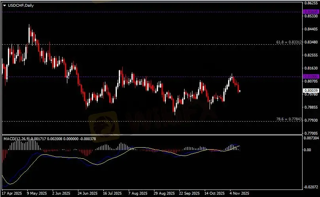The height and width of the screenshot is (197, 320).
Task: Click the 7 Aug 2025 date label
Action: coord(138,193)
